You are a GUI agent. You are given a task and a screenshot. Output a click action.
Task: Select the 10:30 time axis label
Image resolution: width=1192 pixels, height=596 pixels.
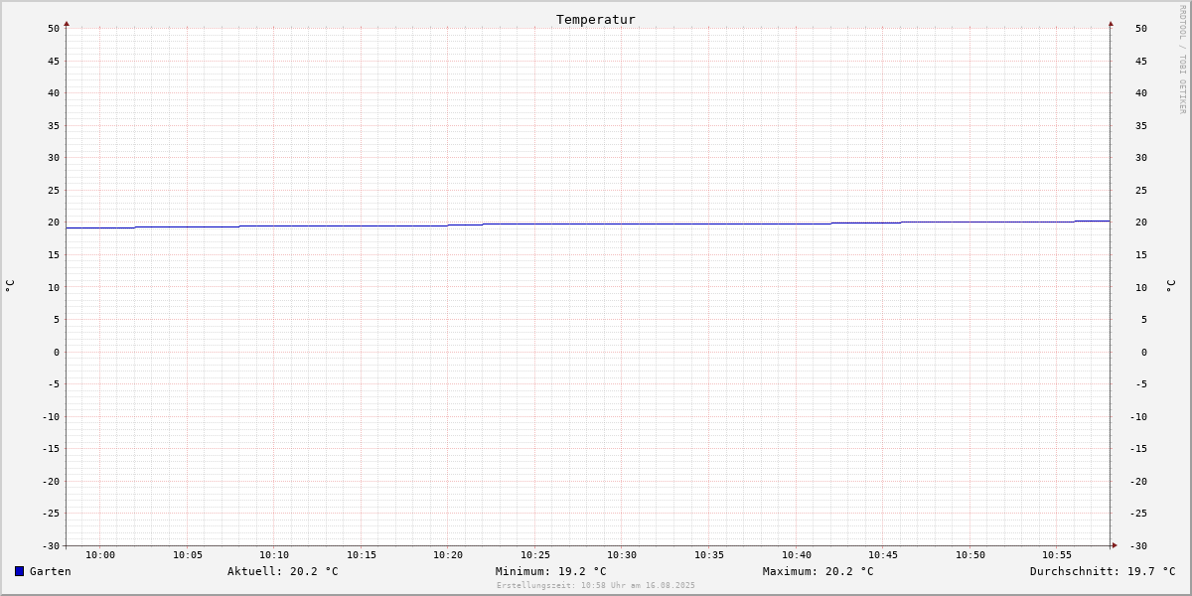tap(622, 554)
